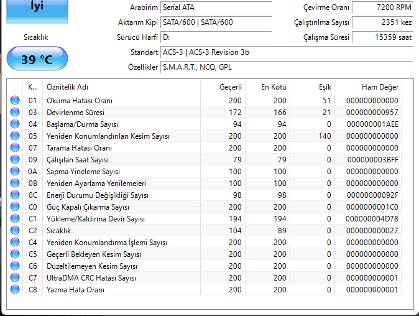Click worst value 89 in Sıcaklık row

pos(282,231)
